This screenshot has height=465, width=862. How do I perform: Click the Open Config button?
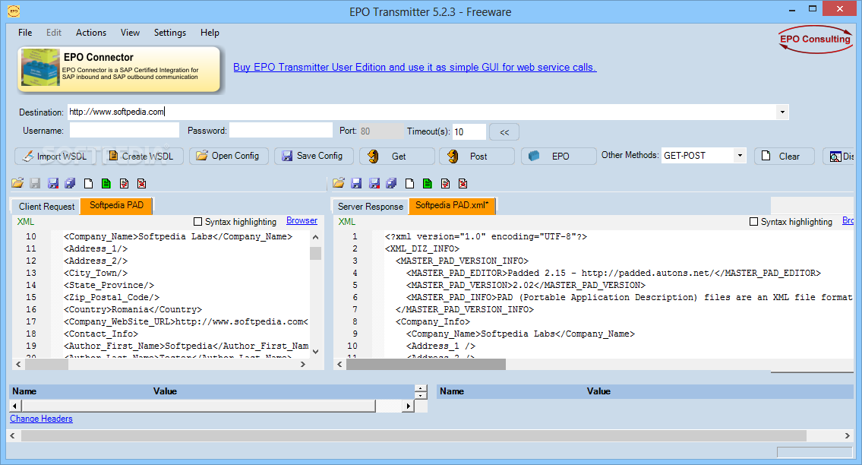click(229, 156)
